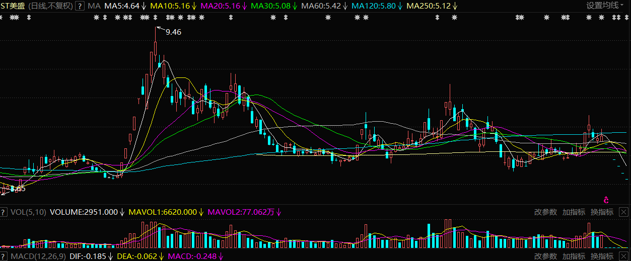Click the down arrow after MA5:4.64
This screenshot has width=631, height=261.
pyautogui.click(x=144, y=6)
